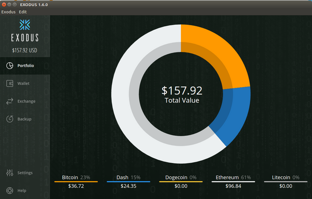This screenshot has width=312, height=199.
Task: Switch to the Exchange section label
Action: 26,101
